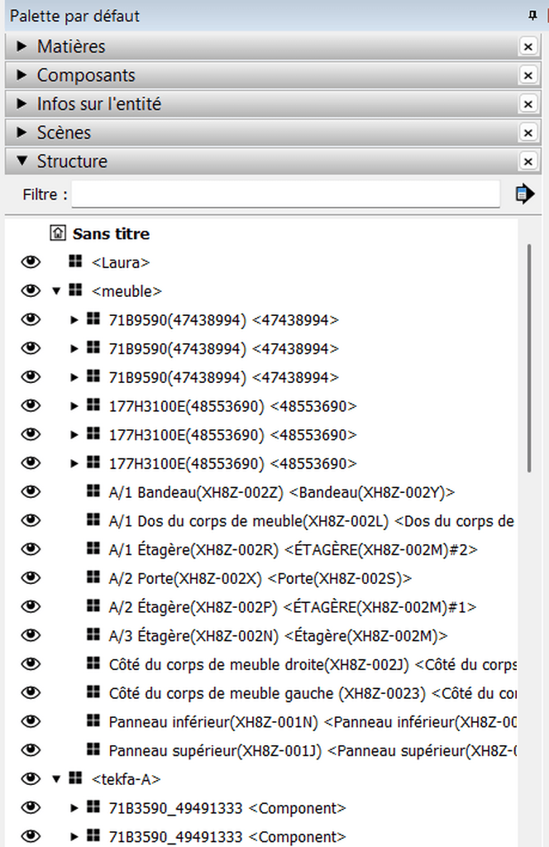
Task: Collapse the <tekfa-A> tree node
Action: point(56,779)
